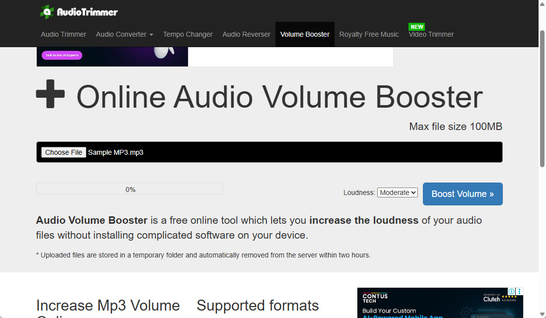Screen dimensions: 546x318
Task: Open the Audio Reverser page
Action: coord(246,34)
